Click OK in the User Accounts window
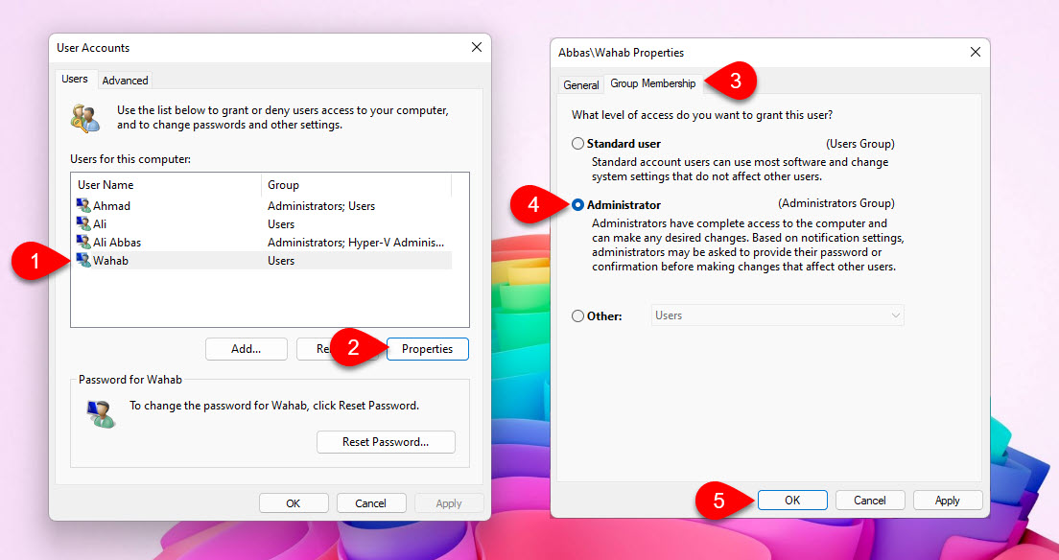1059x560 pixels. (294, 503)
